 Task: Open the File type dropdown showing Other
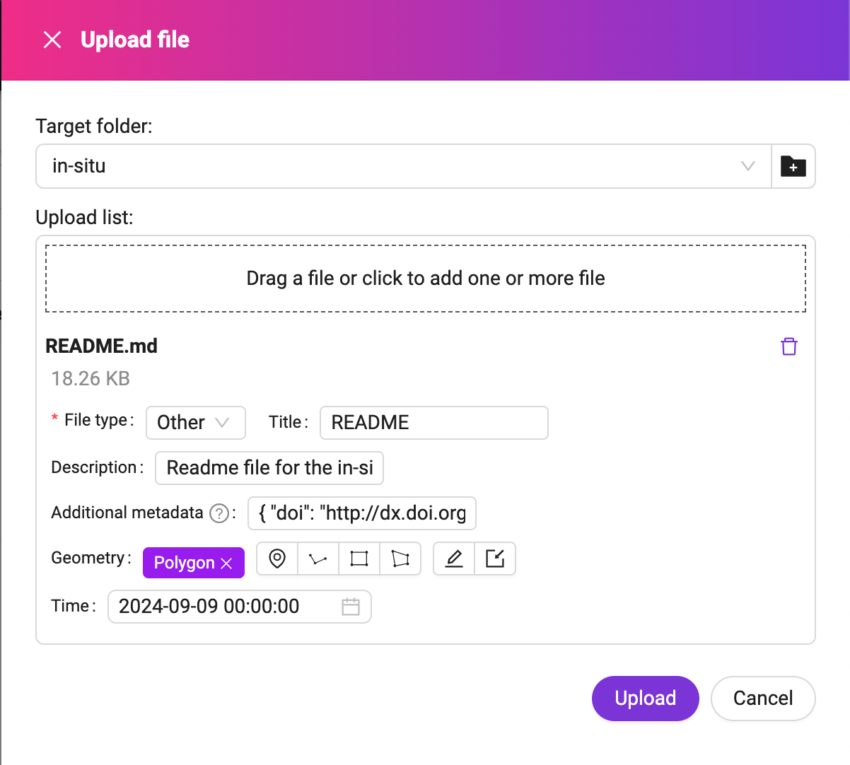195,422
